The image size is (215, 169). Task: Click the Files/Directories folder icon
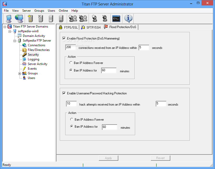click(24, 50)
